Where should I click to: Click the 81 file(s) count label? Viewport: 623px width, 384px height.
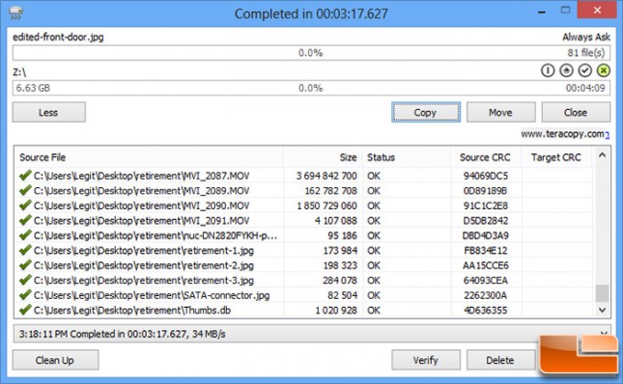coord(586,52)
